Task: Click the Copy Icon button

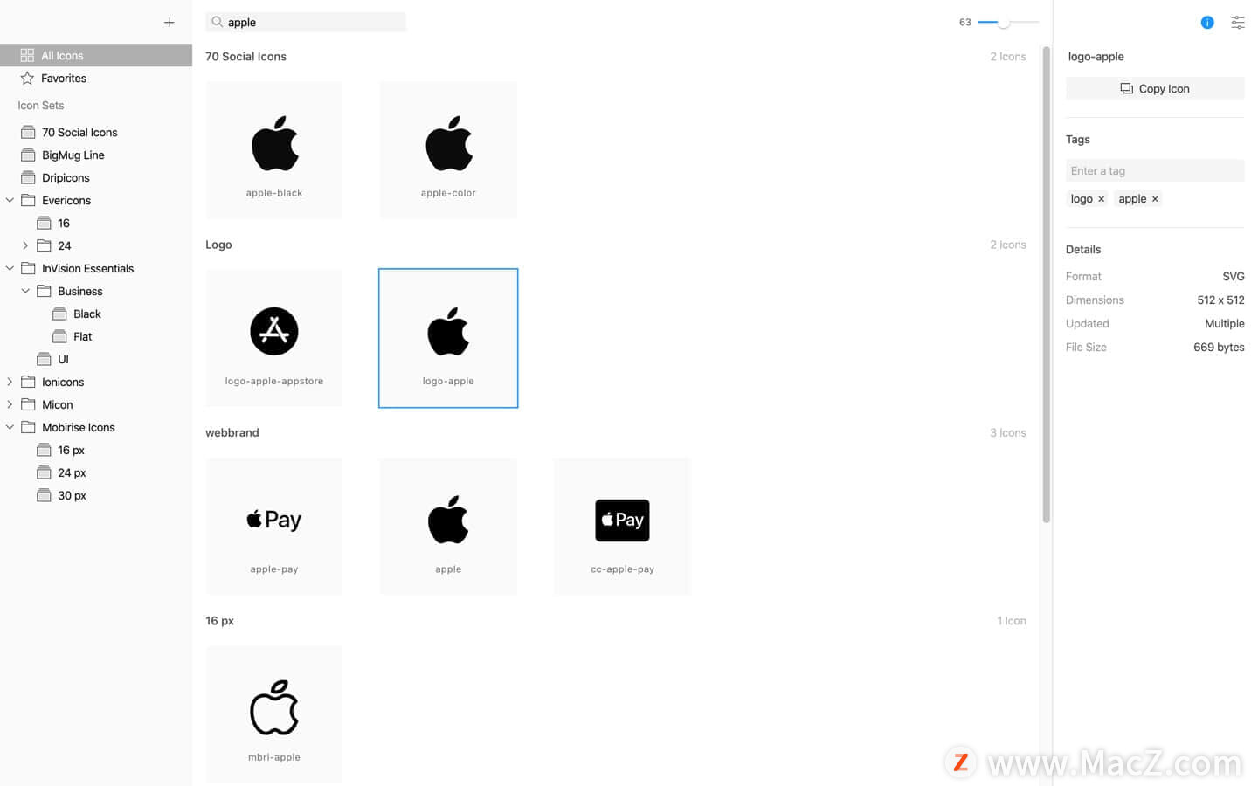Action: coord(1155,88)
